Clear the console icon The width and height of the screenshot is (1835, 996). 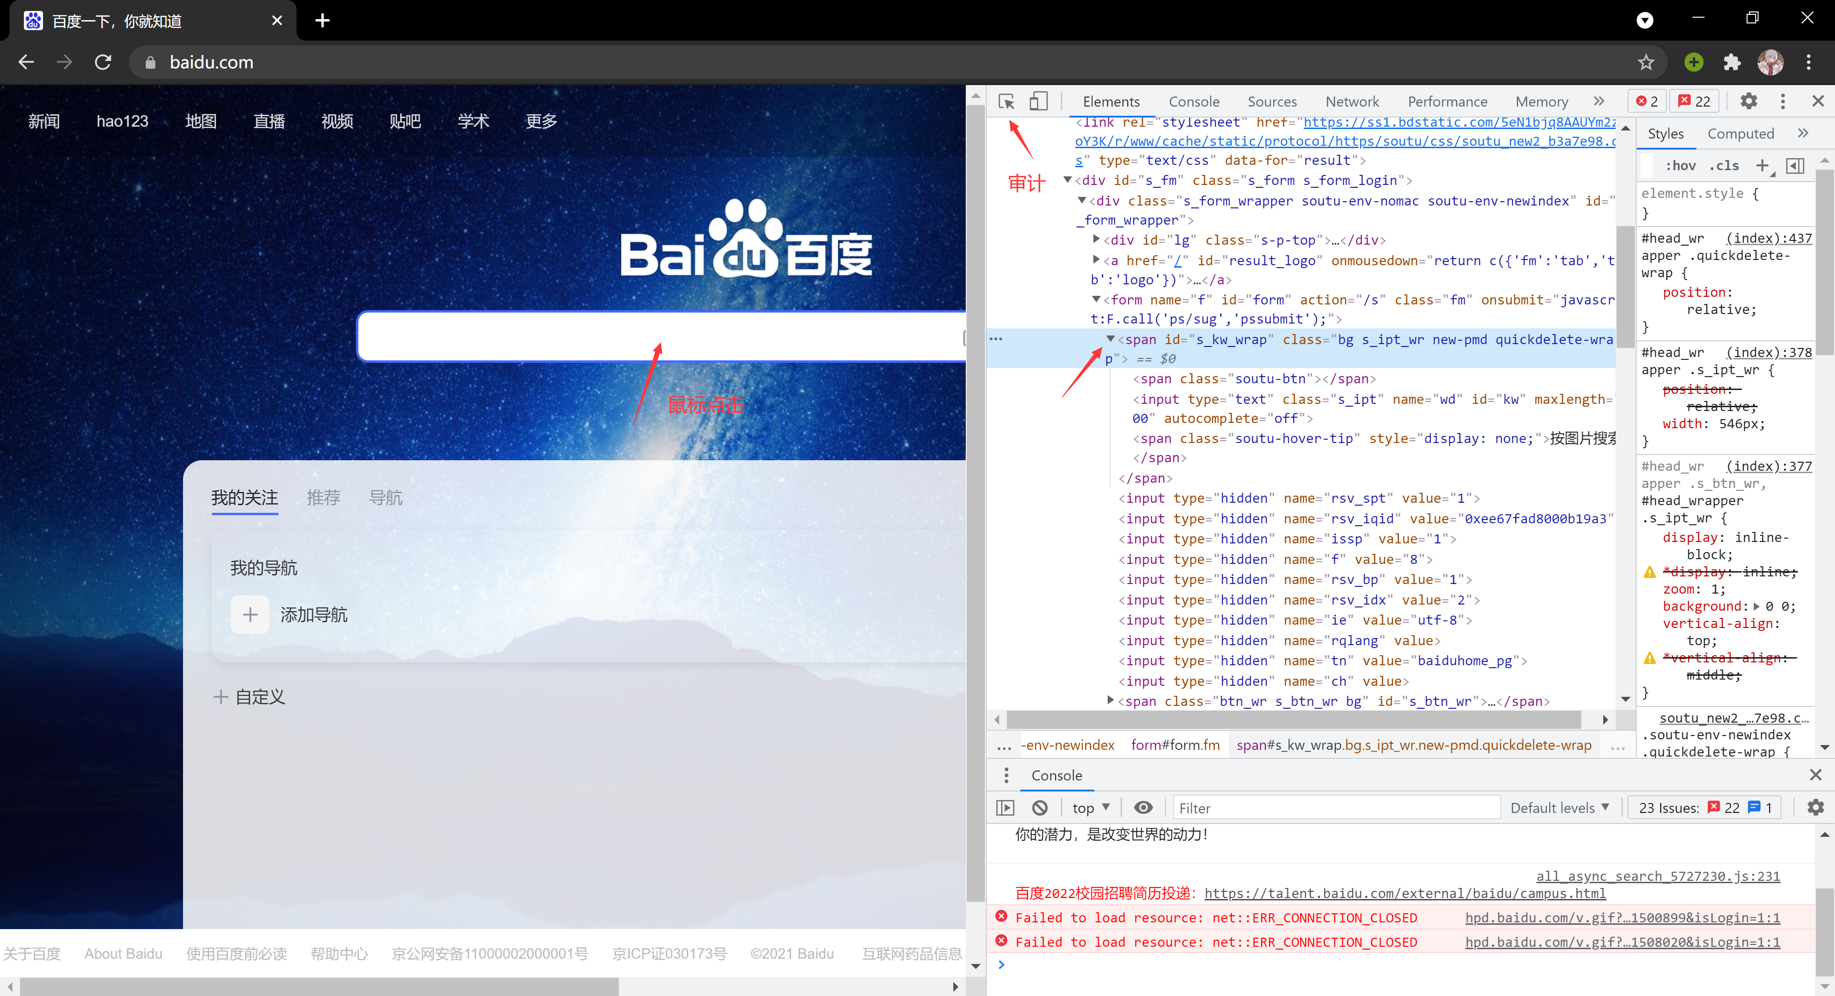point(1040,808)
